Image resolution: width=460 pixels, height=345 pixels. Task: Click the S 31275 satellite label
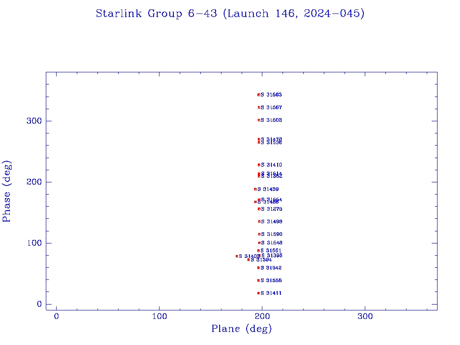pyautogui.click(x=272, y=209)
